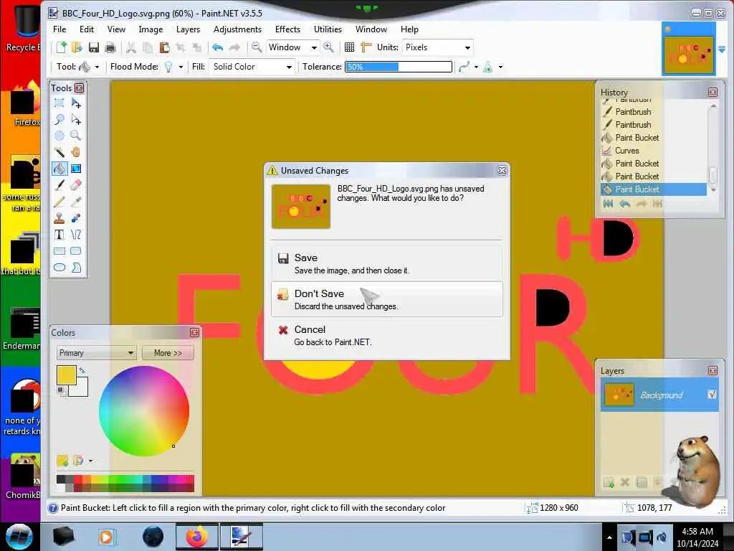
Task: Click the Open file toolbar icon
Action: [77, 47]
